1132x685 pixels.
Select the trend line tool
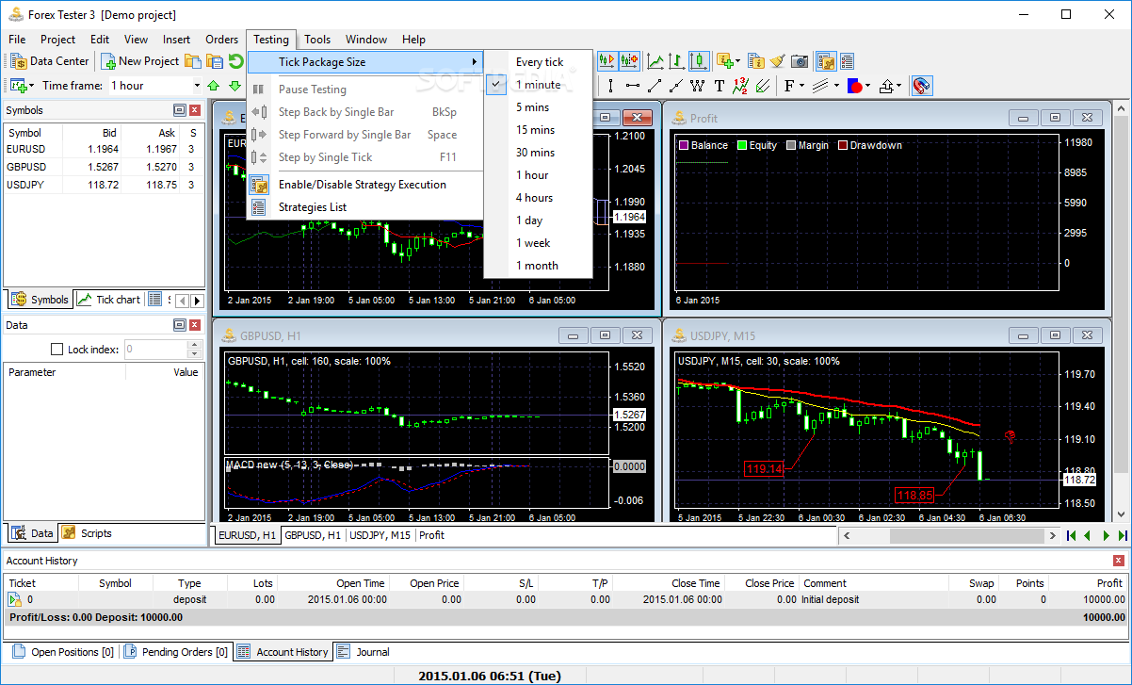tap(654, 86)
